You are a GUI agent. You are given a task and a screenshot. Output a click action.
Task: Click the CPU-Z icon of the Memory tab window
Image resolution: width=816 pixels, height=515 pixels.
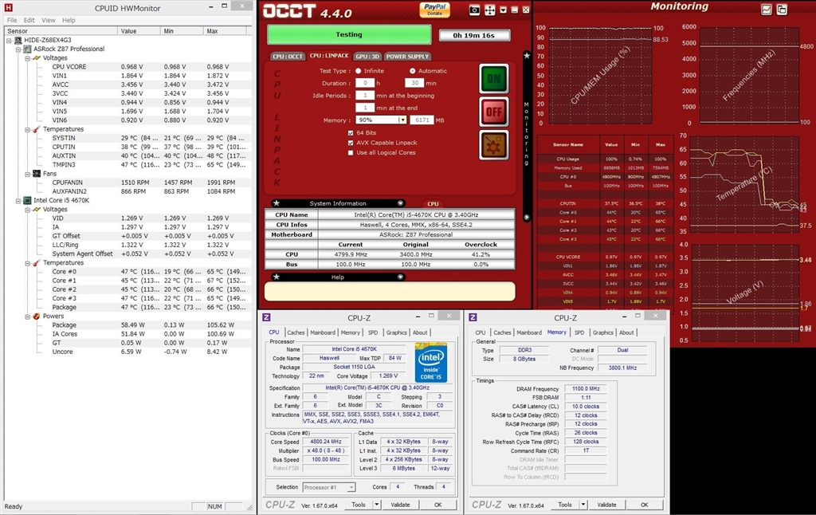(473, 317)
